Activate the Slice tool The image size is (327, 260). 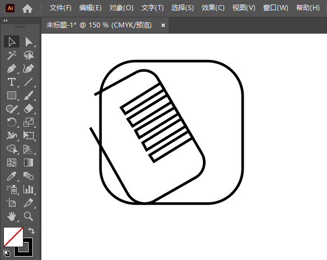(29, 203)
